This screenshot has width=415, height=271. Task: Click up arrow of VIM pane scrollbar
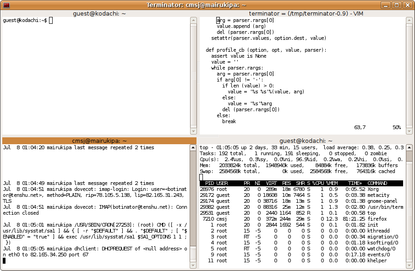coord(409,21)
